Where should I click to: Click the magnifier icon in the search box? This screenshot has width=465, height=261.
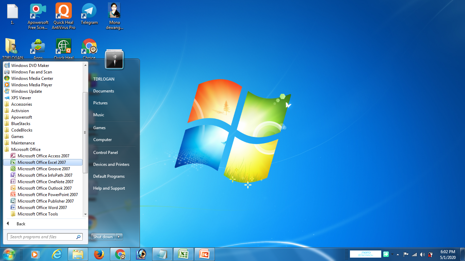coord(78,237)
